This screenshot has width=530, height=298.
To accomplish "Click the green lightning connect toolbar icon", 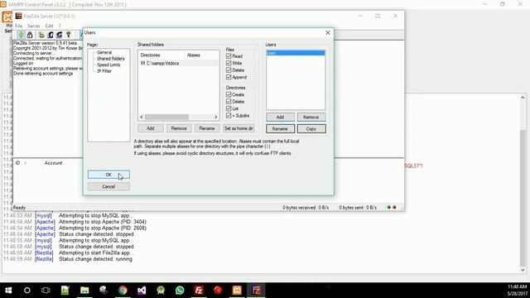I will 21,35.
